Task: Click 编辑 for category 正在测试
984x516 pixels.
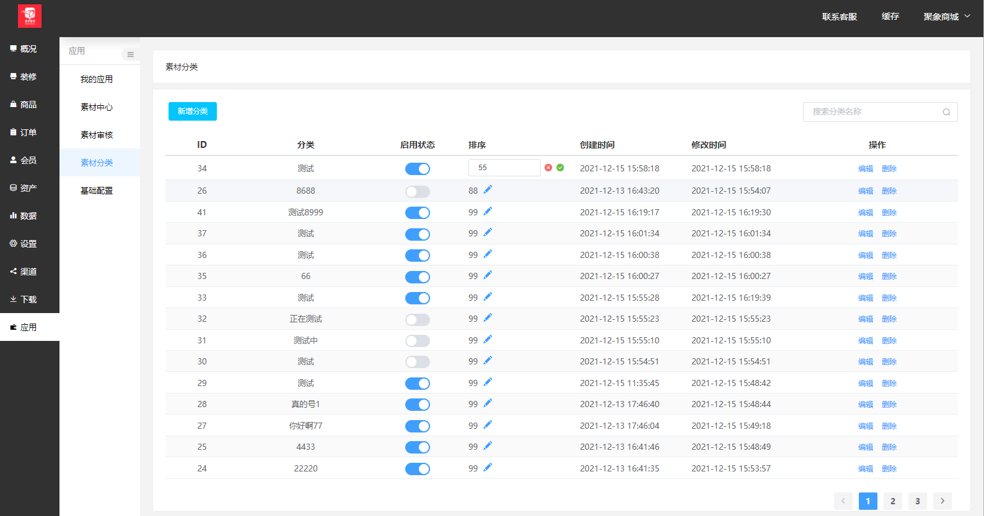Action: [866, 319]
